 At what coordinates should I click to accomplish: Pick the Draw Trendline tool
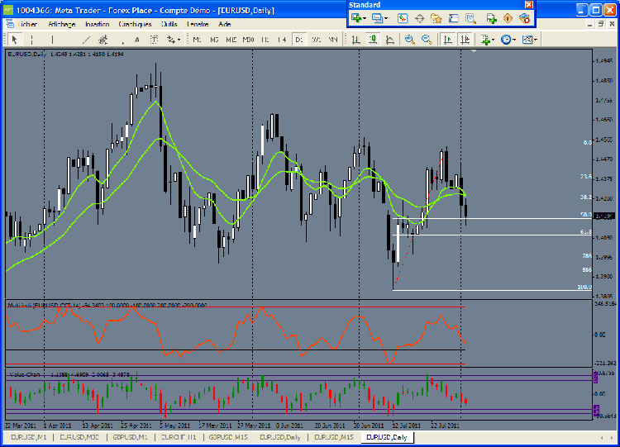pyautogui.click(x=86, y=40)
